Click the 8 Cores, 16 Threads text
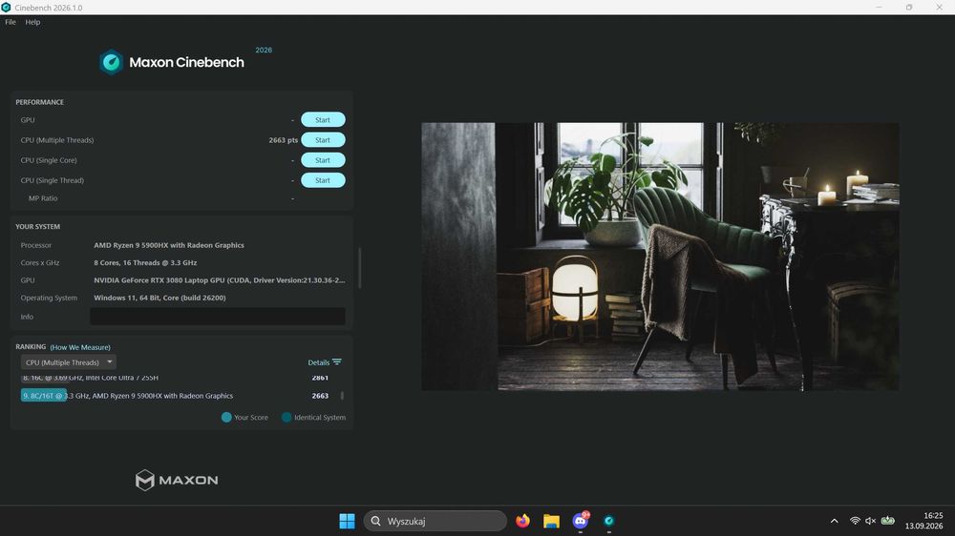Viewport: 955px width, 536px height. (x=145, y=263)
